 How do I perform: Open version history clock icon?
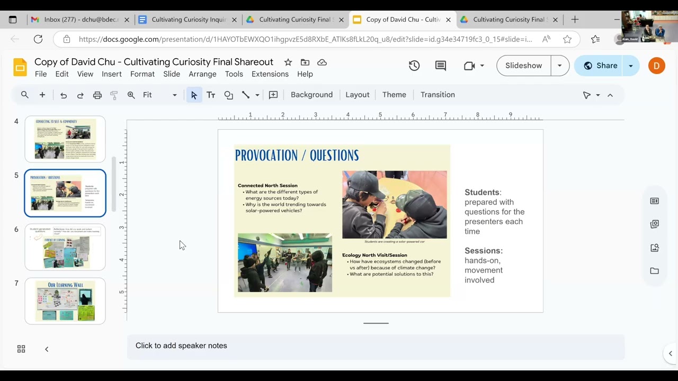point(414,66)
